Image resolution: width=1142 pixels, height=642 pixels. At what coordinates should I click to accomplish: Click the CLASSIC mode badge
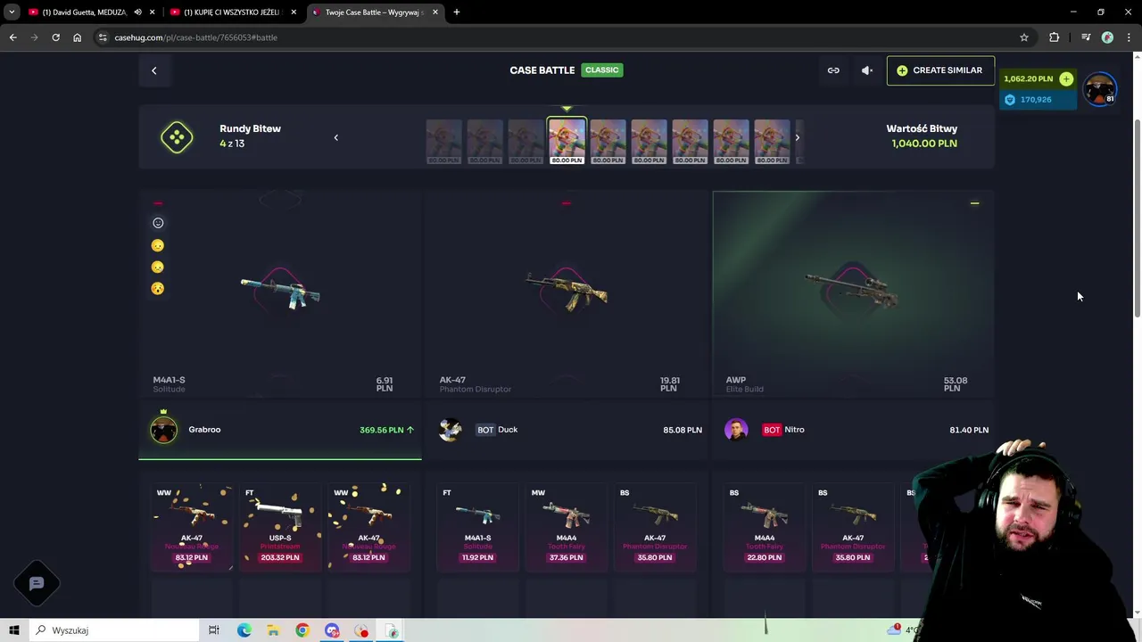pos(601,70)
